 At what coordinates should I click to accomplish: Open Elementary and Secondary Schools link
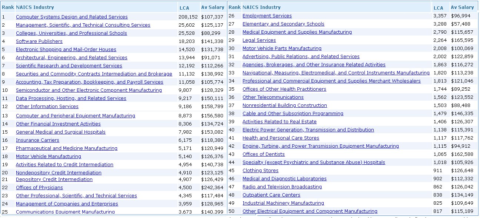283,24
